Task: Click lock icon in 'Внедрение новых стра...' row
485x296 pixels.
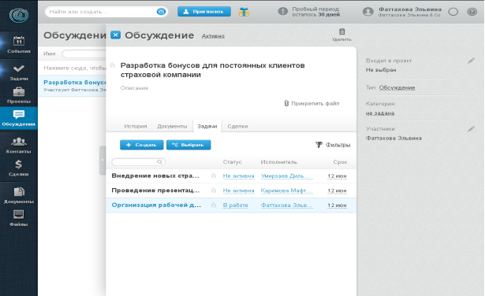Action: click(x=214, y=176)
